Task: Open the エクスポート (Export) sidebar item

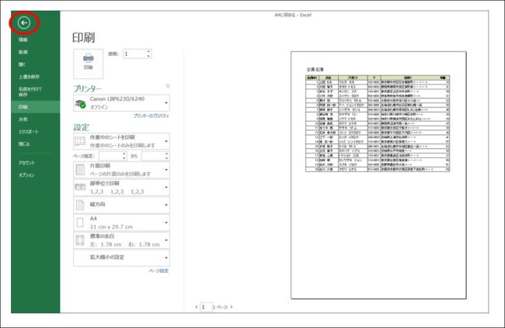Action: pyautogui.click(x=28, y=132)
